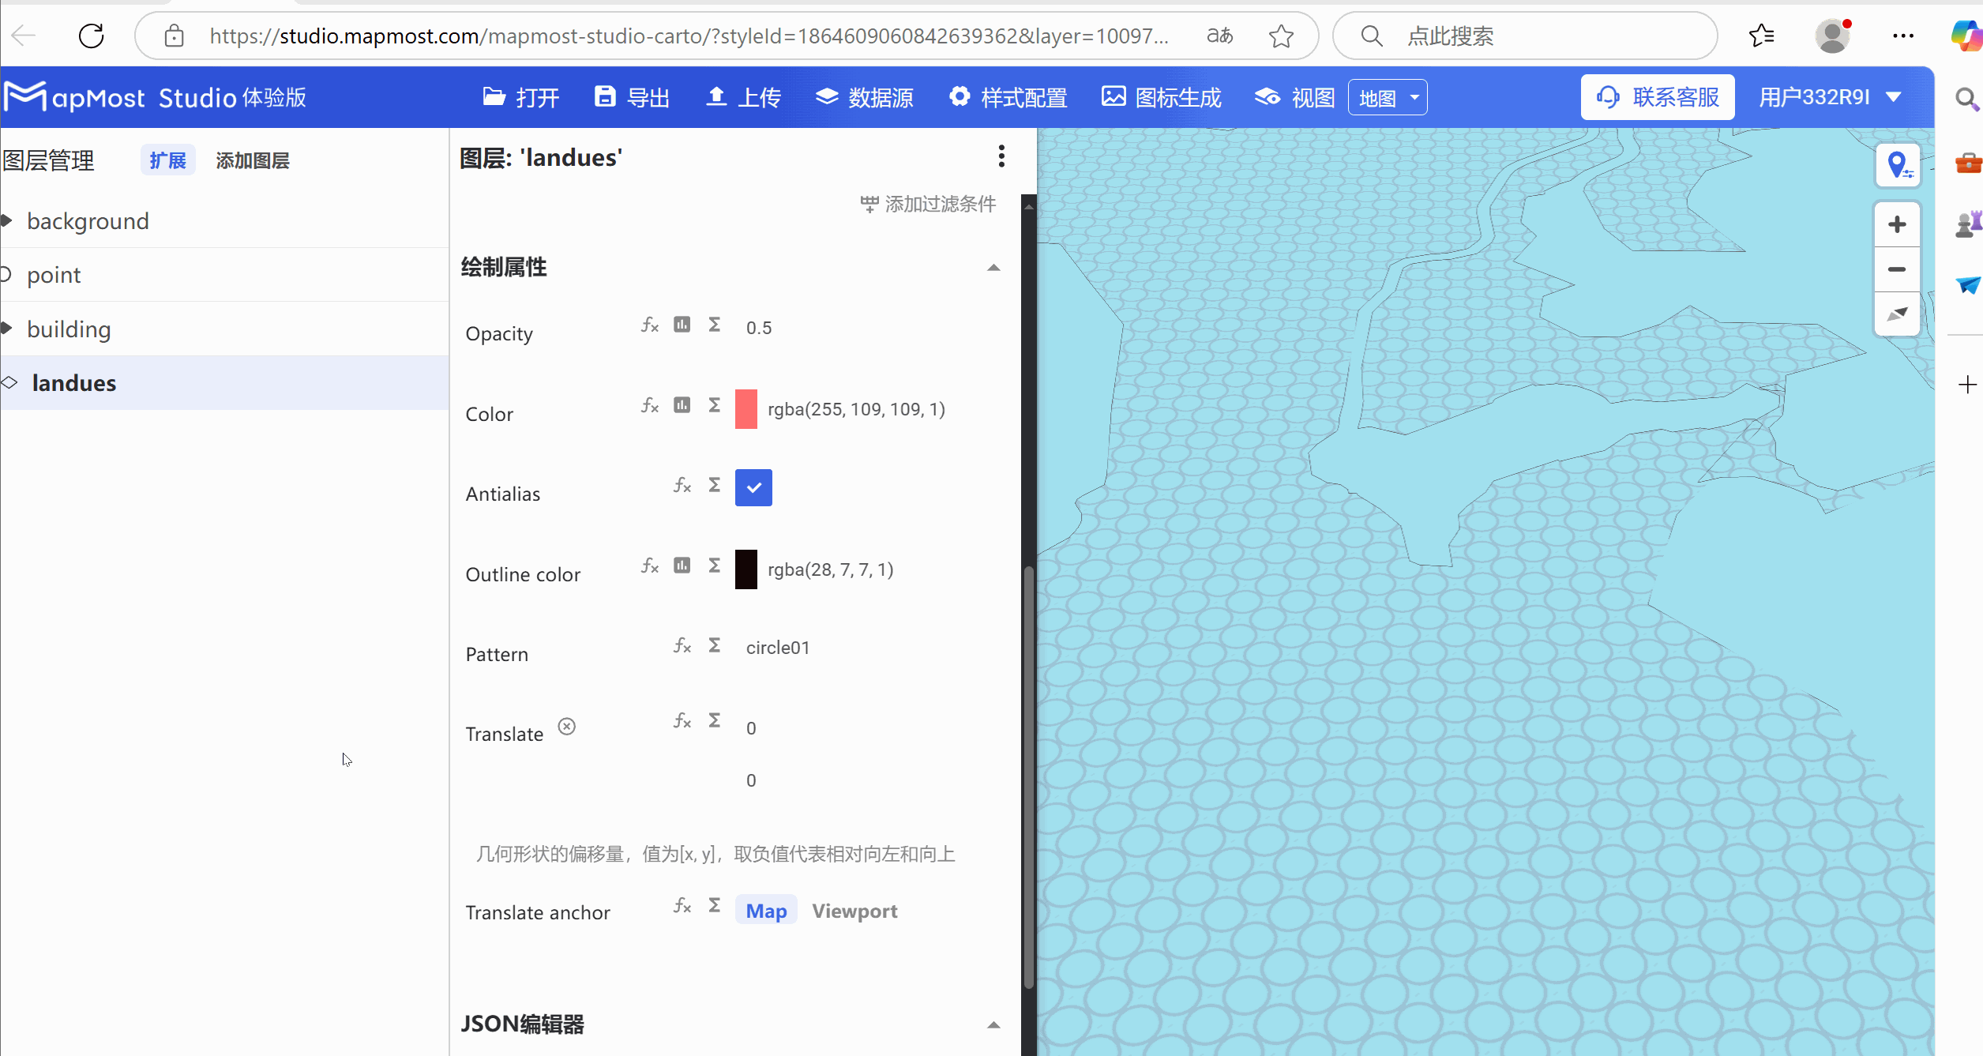Open the 地图 map type dropdown
The image size is (1983, 1056).
point(1388,96)
